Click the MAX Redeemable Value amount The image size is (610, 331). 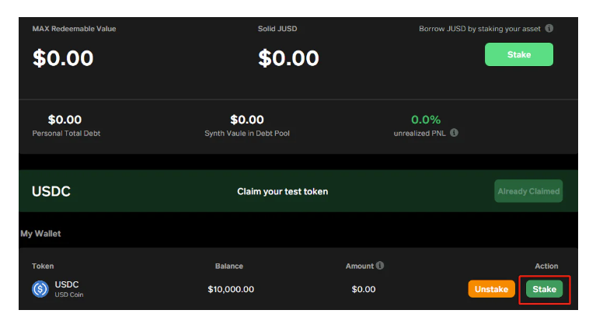(x=63, y=58)
